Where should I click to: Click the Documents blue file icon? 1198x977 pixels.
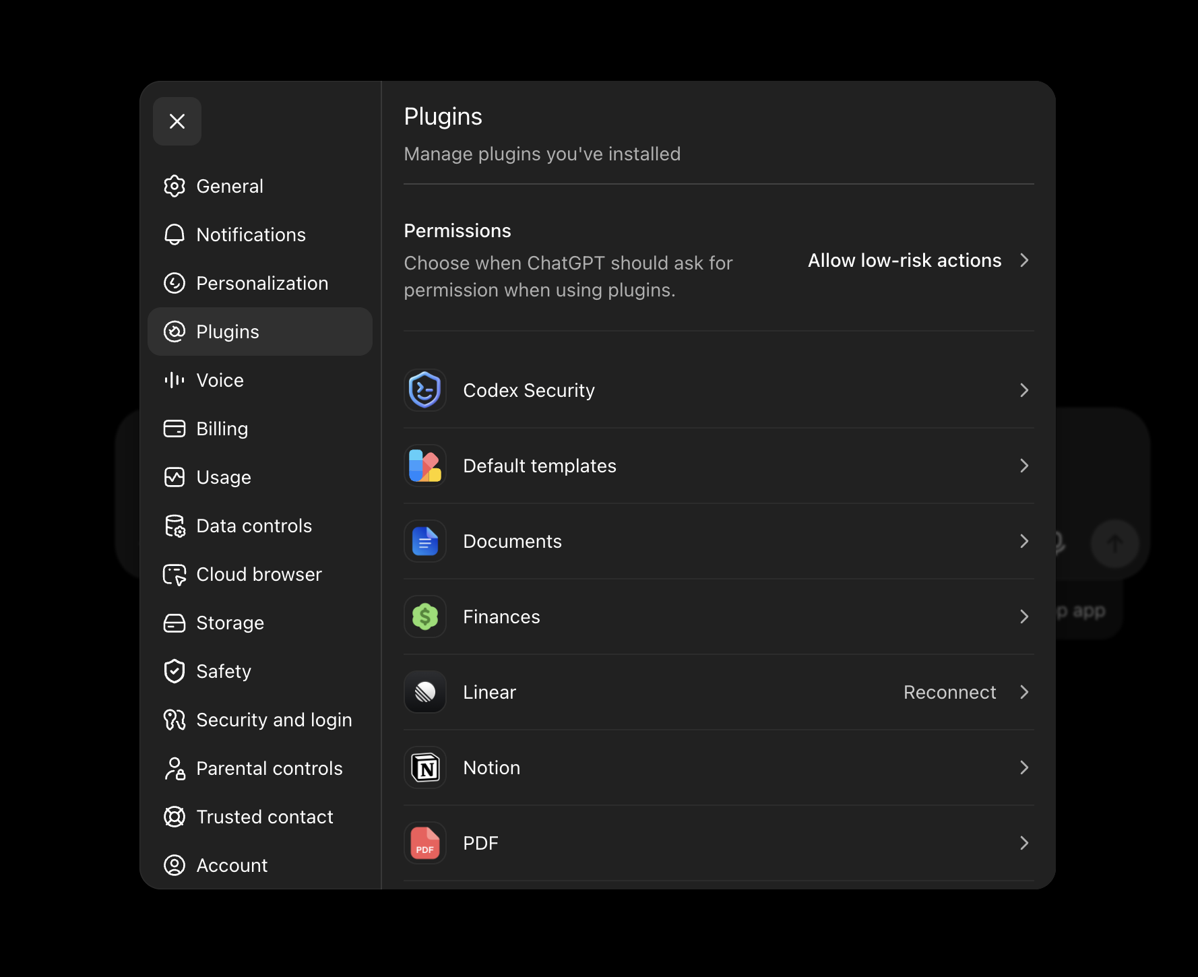(x=425, y=541)
